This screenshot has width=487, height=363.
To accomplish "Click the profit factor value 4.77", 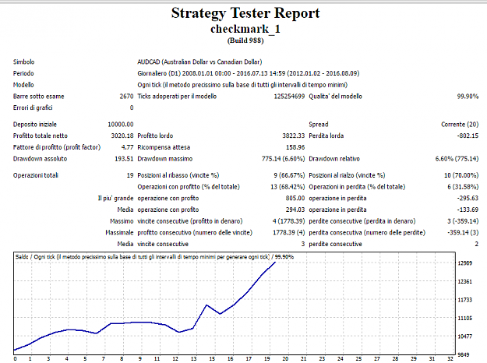I will point(127,147).
